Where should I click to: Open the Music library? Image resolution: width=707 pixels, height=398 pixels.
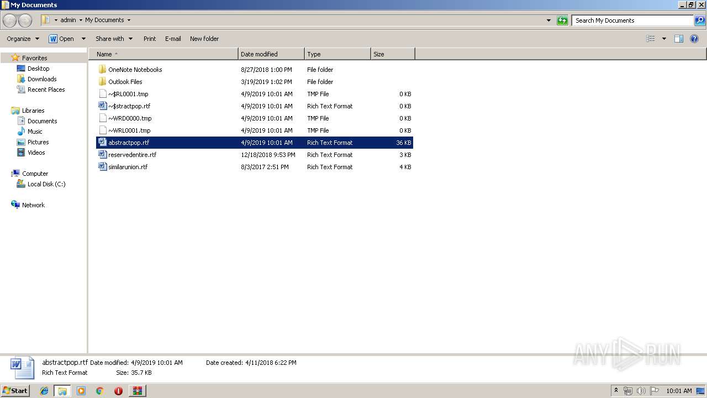tap(35, 132)
